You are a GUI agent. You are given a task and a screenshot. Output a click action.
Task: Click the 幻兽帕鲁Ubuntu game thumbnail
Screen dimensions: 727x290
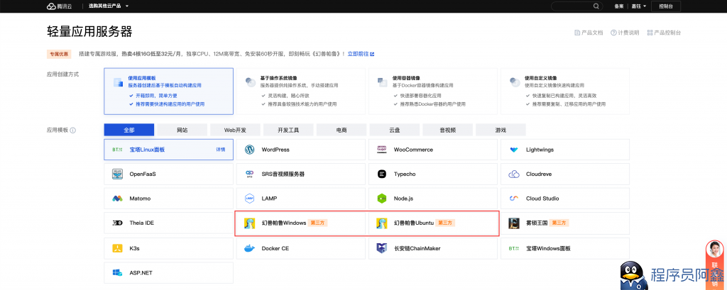click(x=381, y=223)
